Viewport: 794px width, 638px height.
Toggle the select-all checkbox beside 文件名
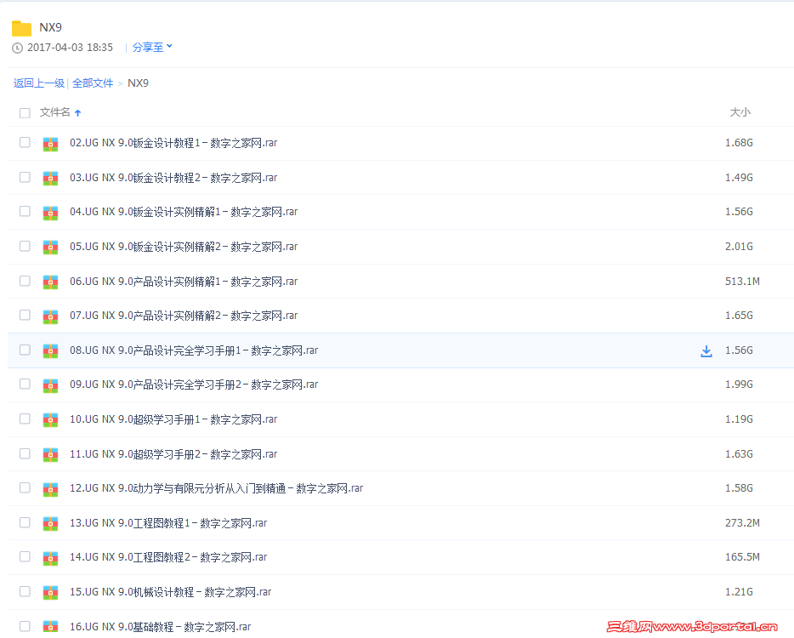tap(25, 112)
